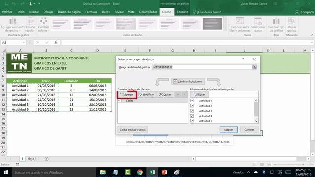Click Cancelar in the dialog
Image resolution: width=315 pixels, height=177 pixels.
(x=249, y=130)
